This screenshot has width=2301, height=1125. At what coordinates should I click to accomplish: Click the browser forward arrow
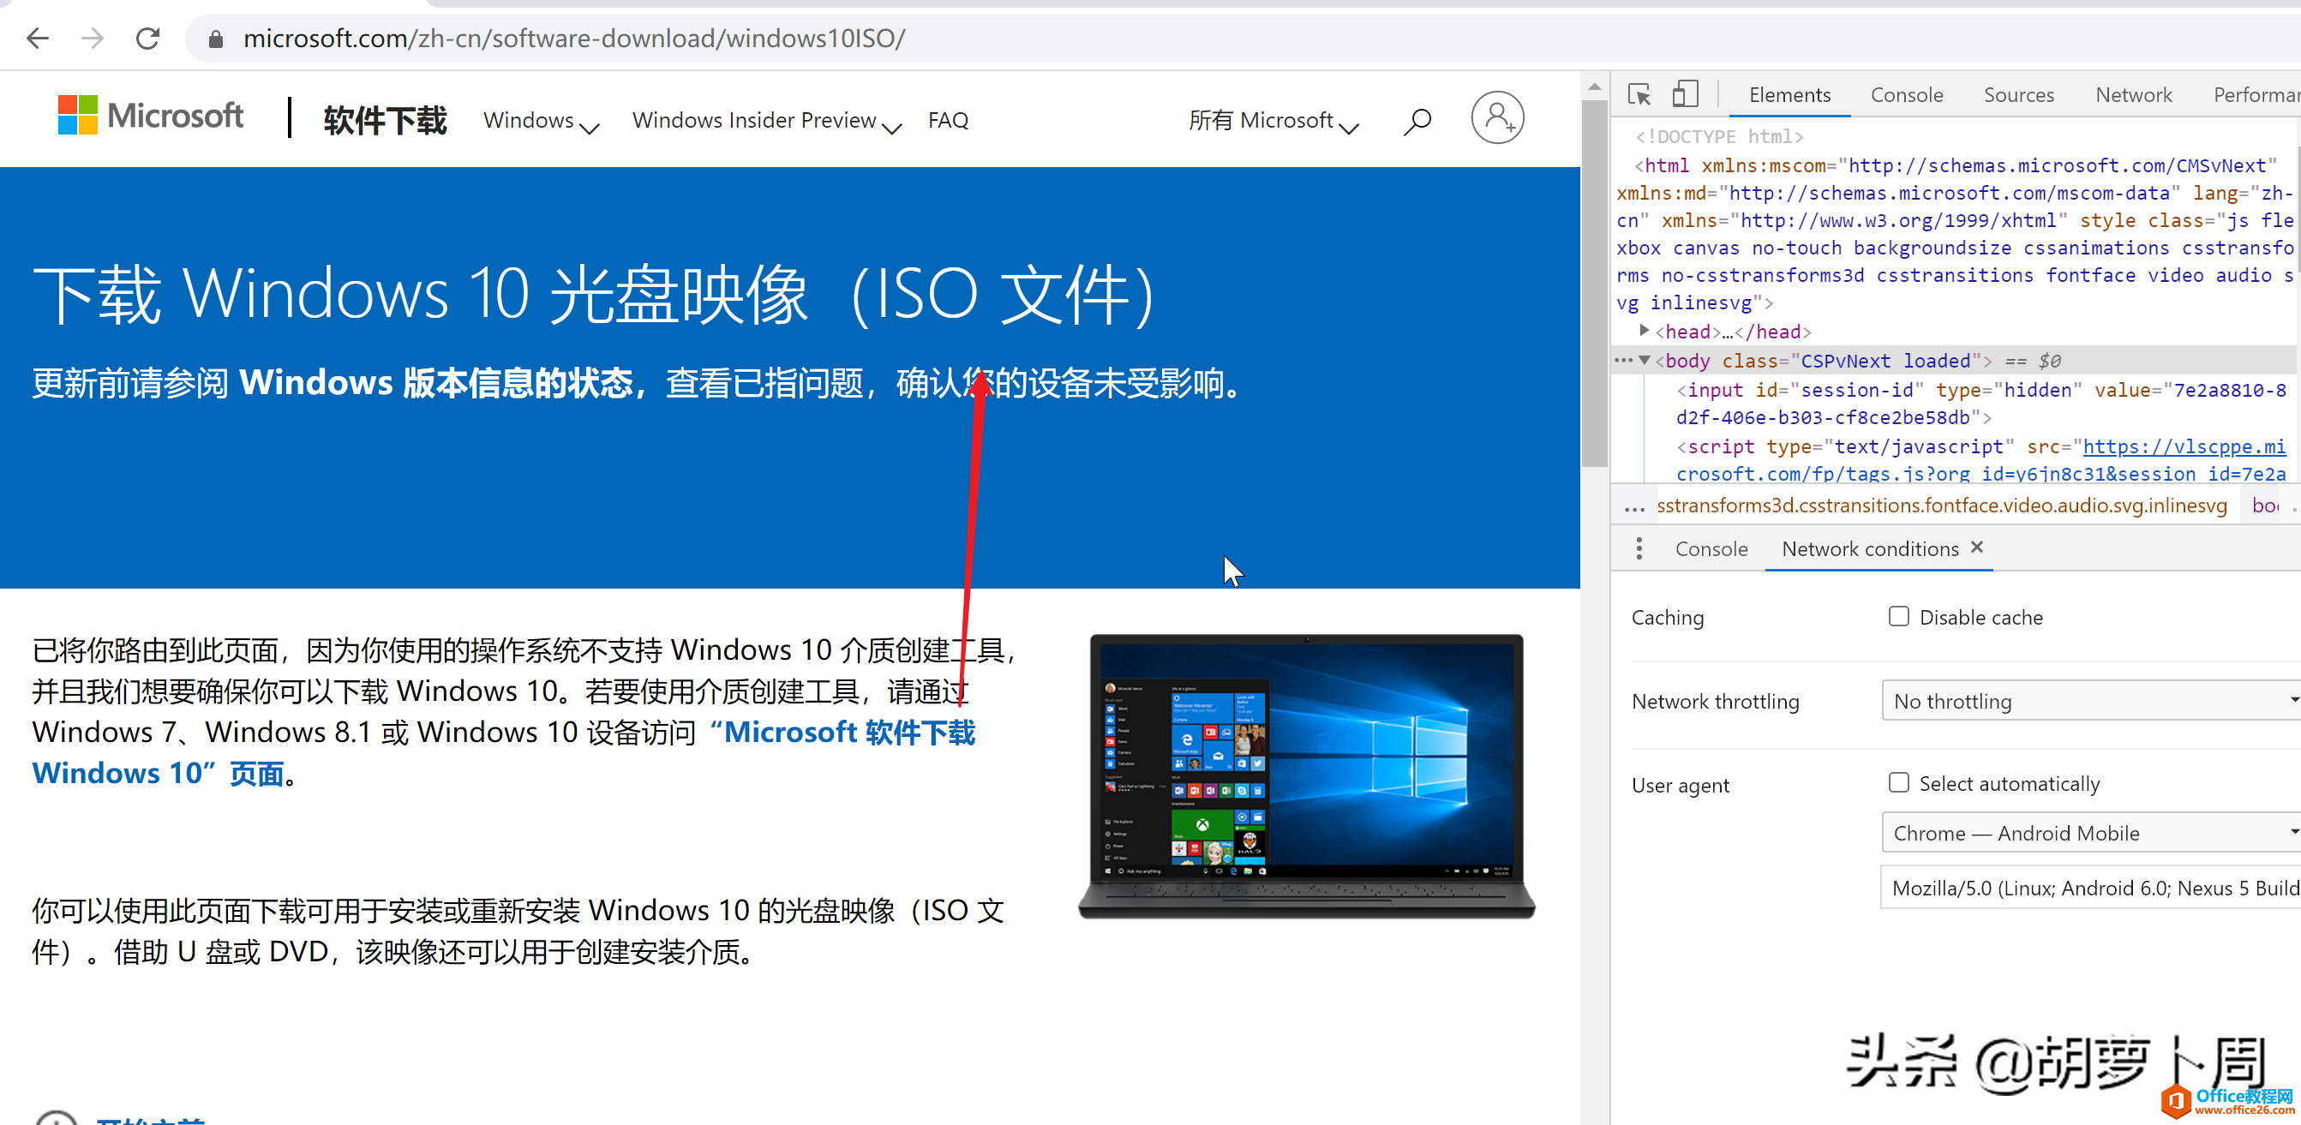pos(92,39)
